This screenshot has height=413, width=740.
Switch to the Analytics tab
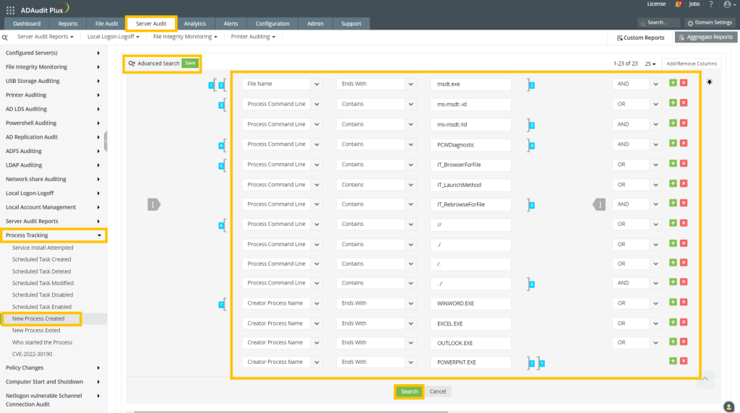pyautogui.click(x=194, y=24)
